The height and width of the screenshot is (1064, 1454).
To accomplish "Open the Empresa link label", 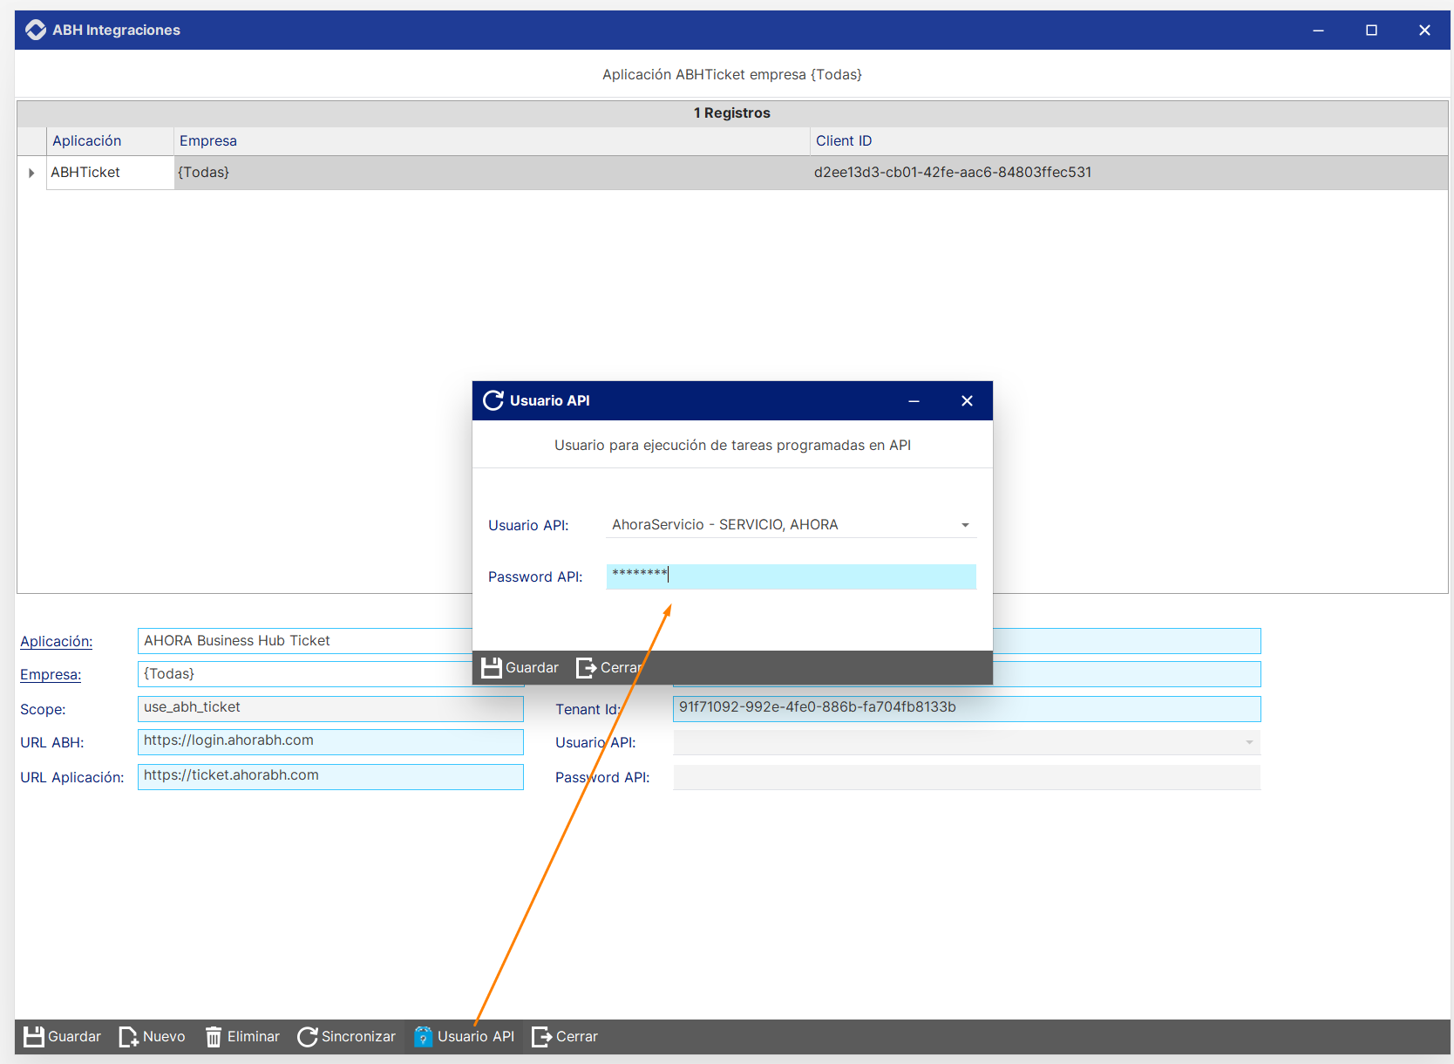I will point(51,674).
